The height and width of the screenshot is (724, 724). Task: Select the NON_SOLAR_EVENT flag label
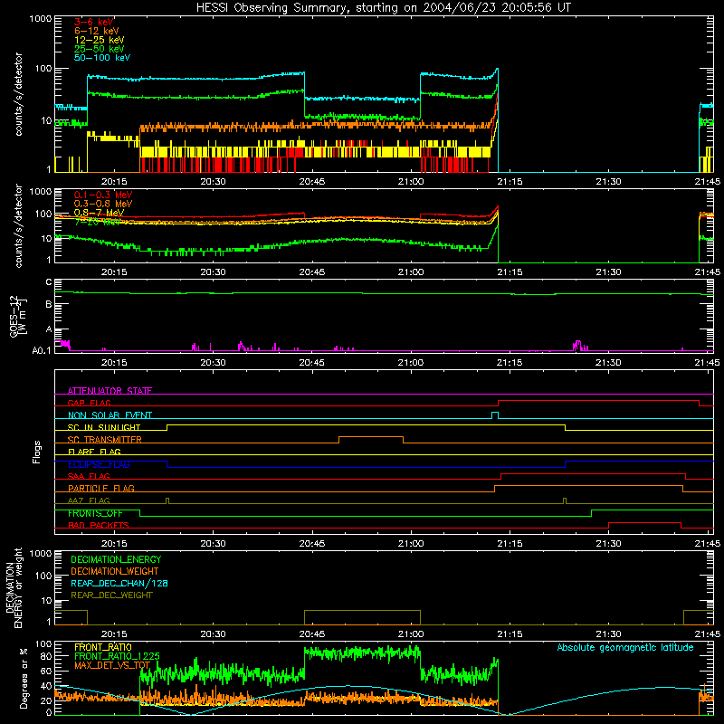pyautogui.click(x=110, y=415)
